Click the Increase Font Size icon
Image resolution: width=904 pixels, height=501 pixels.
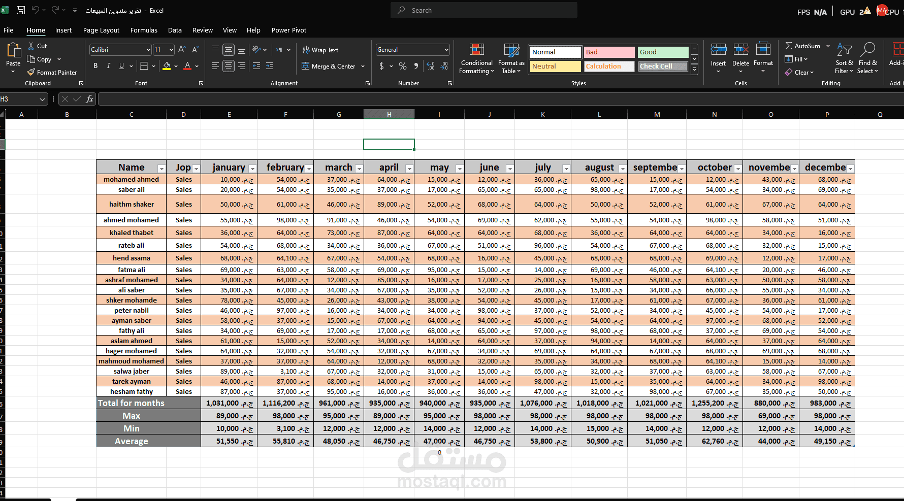tap(182, 49)
